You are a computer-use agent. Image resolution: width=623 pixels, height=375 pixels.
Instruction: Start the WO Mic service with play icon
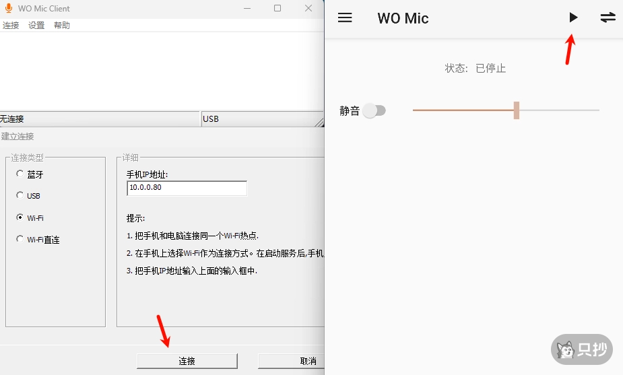[x=573, y=18]
